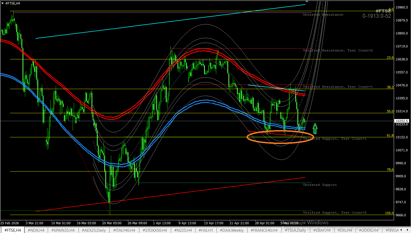Select the #TSLA,Daily chart tab

tap(295, 230)
